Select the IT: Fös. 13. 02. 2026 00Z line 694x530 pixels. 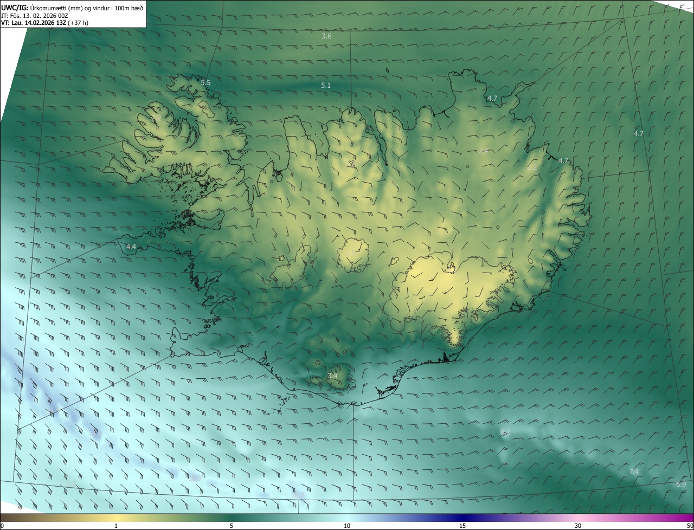(x=34, y=16)
